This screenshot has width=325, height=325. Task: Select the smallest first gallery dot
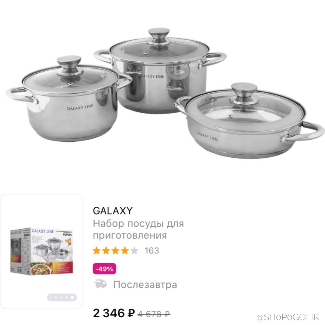pyautogui.click(x=51, y=297)
